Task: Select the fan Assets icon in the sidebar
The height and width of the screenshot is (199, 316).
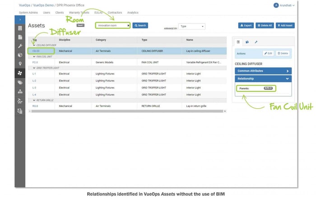Action: click(20, 73)
